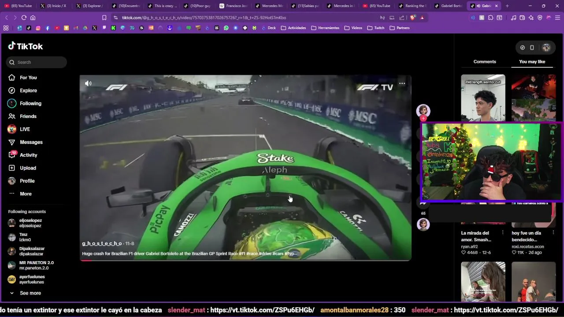Switch to the Comments tab
The image size is (564, 317).
[x=485, y=62]
